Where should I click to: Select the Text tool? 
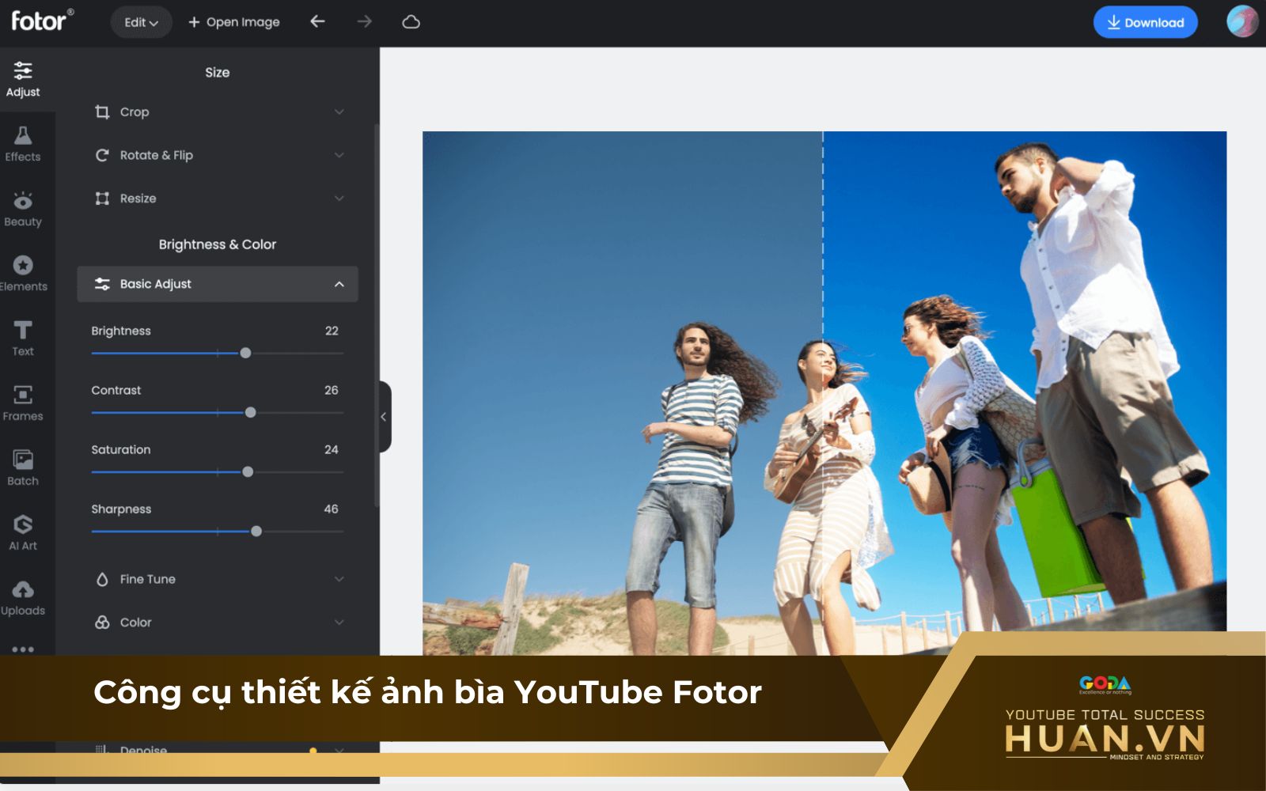23,339
